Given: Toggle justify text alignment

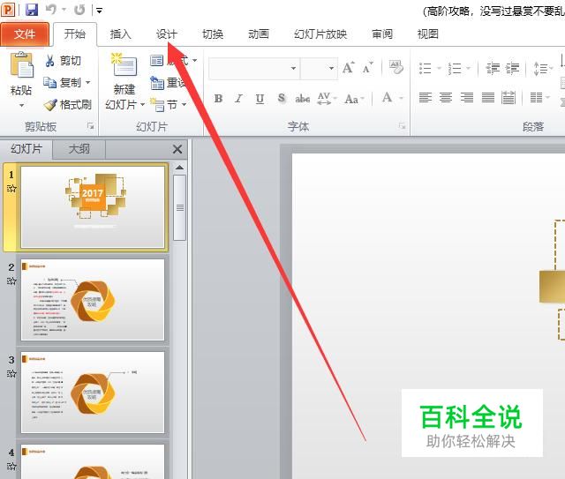Looking at the screenshot, I should point(488,98).
